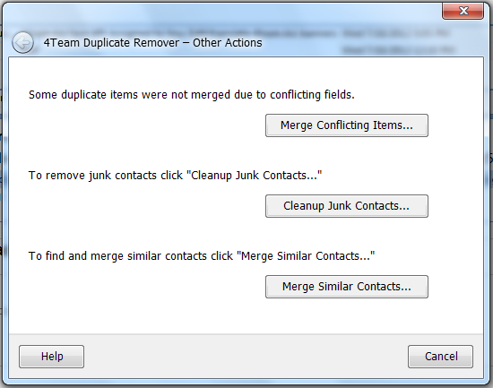Find similar contacts to merge

[x=347, y=287]
